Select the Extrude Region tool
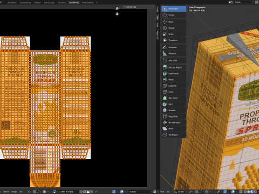The height and width of the screenshot is (194, 259). (x=174, y=67)
